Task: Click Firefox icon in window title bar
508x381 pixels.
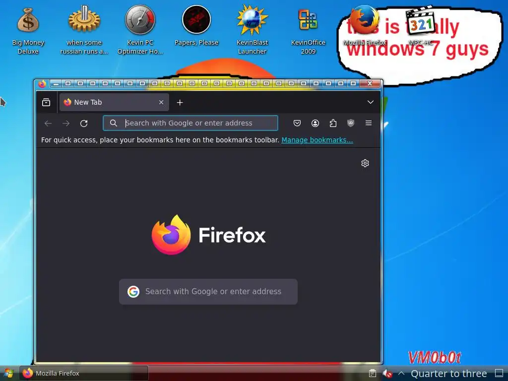Action: pyautogui.click(x=42, y=84)
